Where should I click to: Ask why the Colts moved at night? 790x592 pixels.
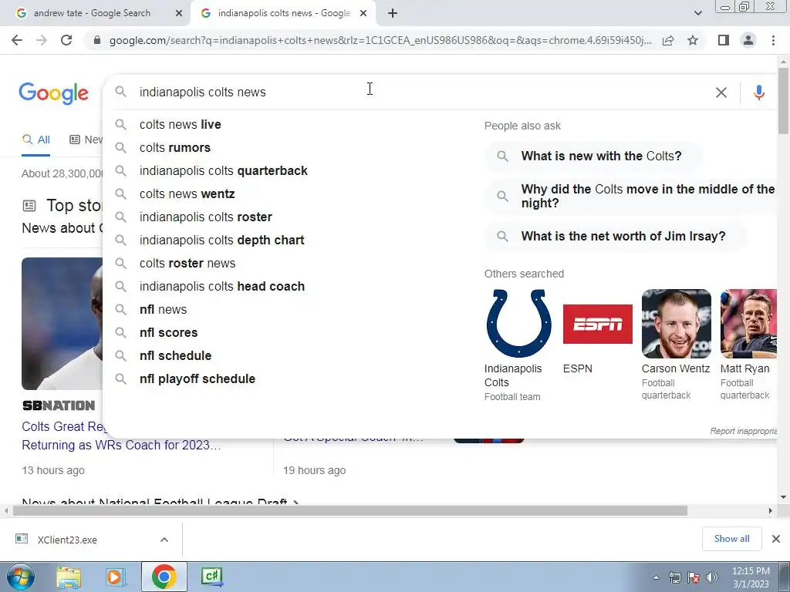coord(633,196)
